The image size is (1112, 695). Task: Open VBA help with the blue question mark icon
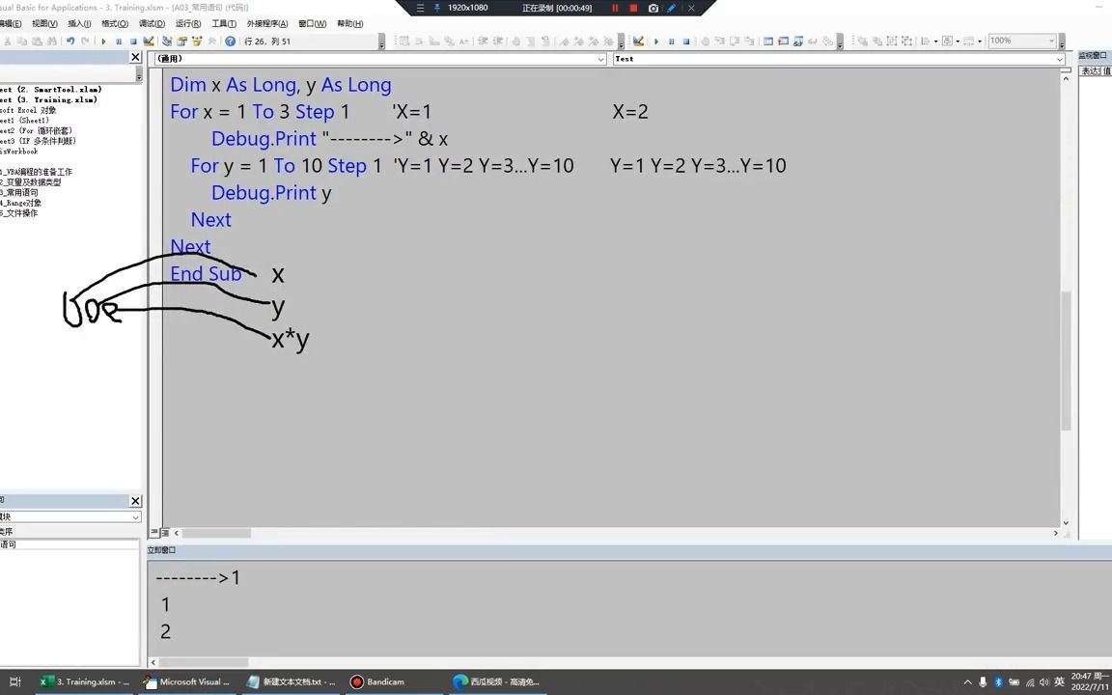tap(230, 41)
